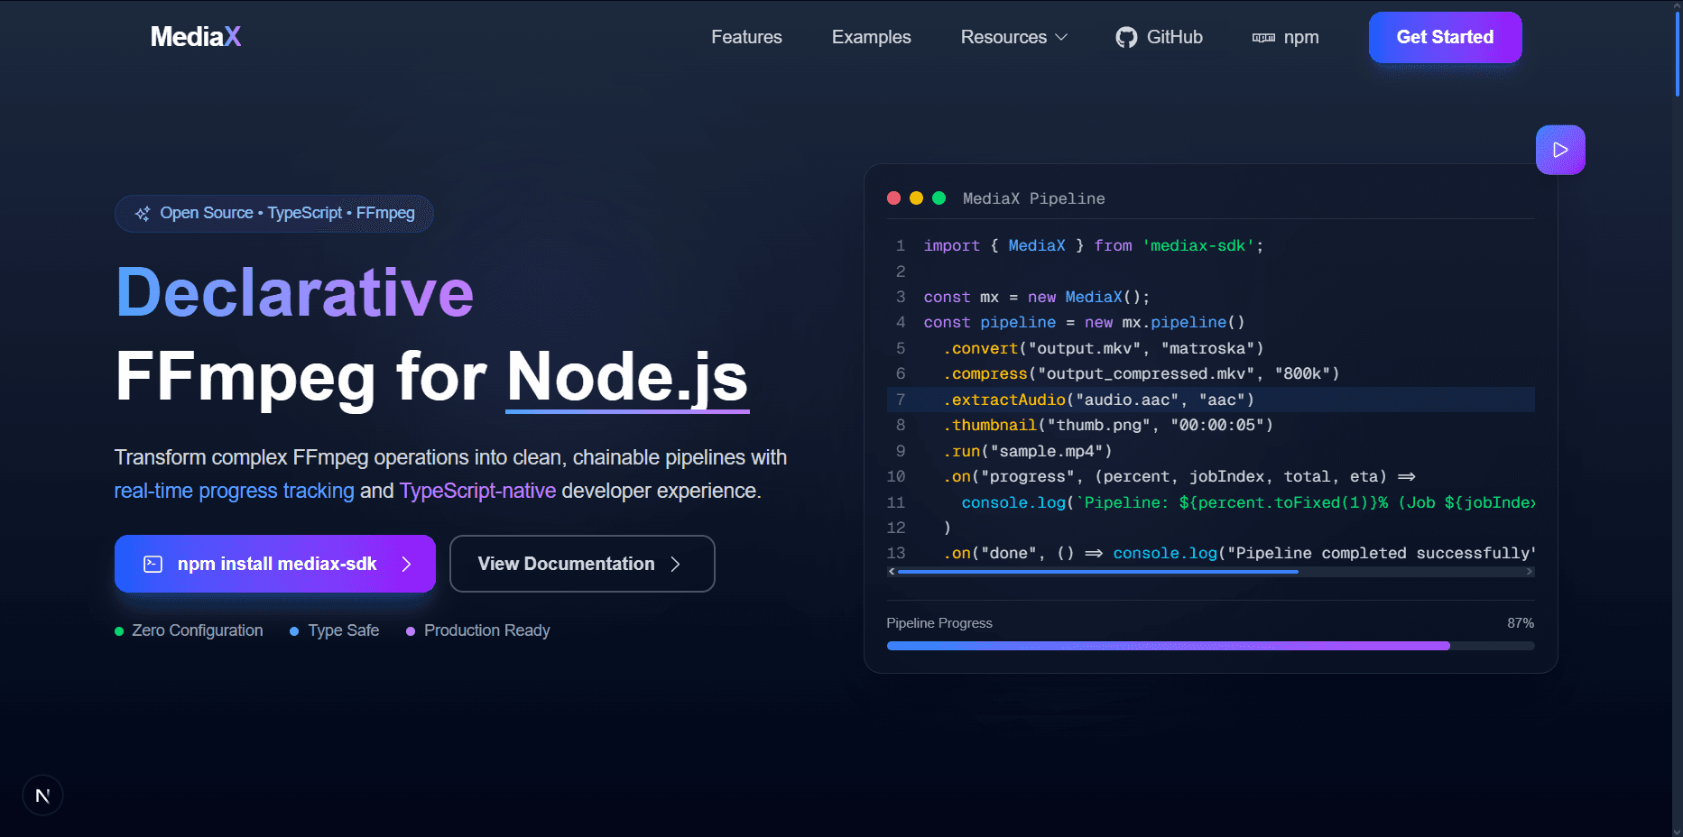Select the highlighted extractAudio code line

(1098, 400)
